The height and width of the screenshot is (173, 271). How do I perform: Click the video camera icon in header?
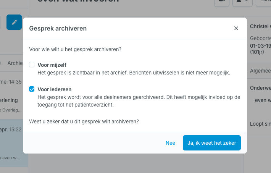222,2
